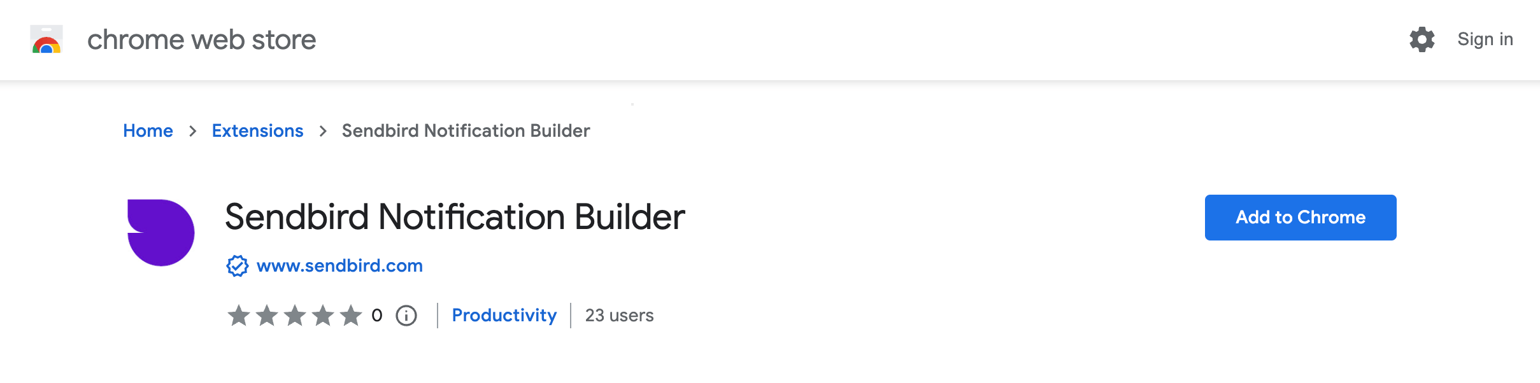Click the rating info circle icon

click(x=406, y=316)
